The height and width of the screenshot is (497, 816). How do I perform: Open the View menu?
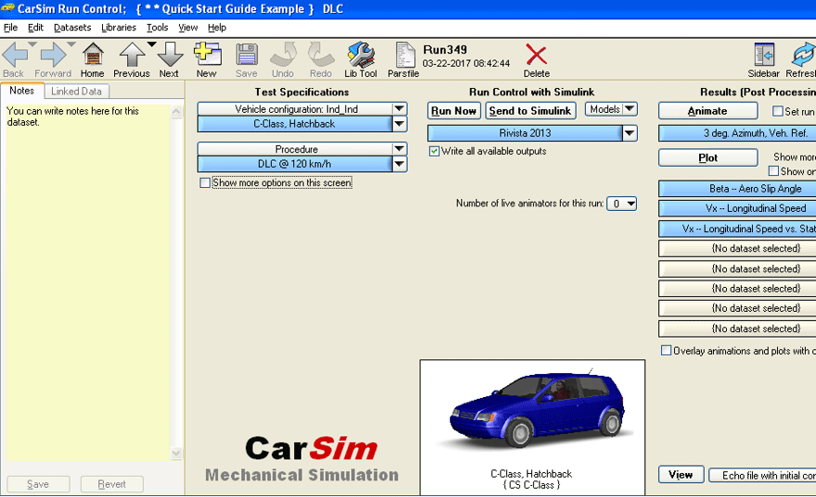click(x=188, y=28)
